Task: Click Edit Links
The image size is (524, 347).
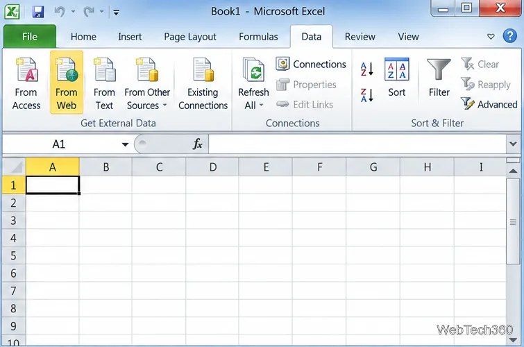Action: pos(305,105)
